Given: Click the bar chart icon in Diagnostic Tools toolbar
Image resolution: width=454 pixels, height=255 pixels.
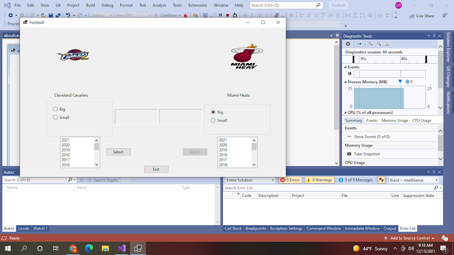Looking at the screenshot, I should point(387,44).
